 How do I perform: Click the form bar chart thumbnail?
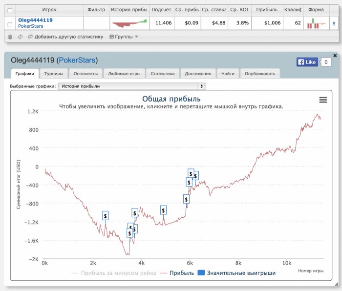tap(316, 23)
